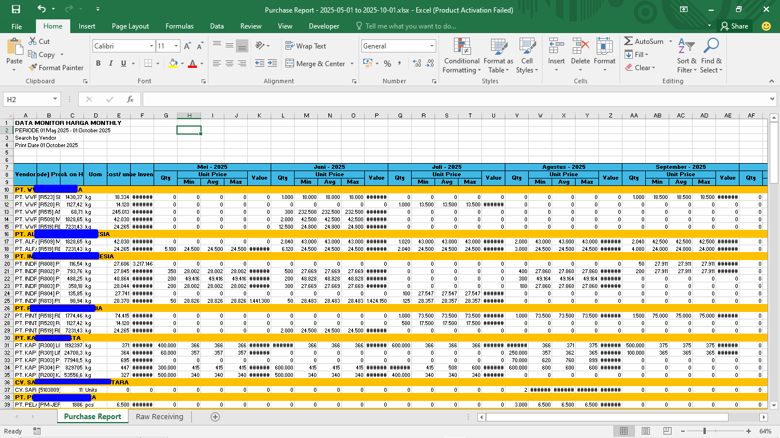Open Ribbon Display Options button
780x438 pixels.
(683, 9)
